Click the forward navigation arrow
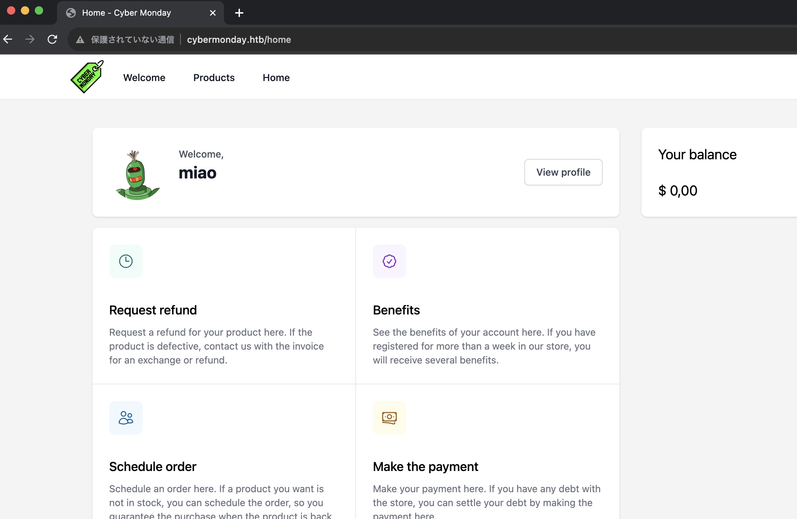The image size is (797, 519). (x=30, y=39)
